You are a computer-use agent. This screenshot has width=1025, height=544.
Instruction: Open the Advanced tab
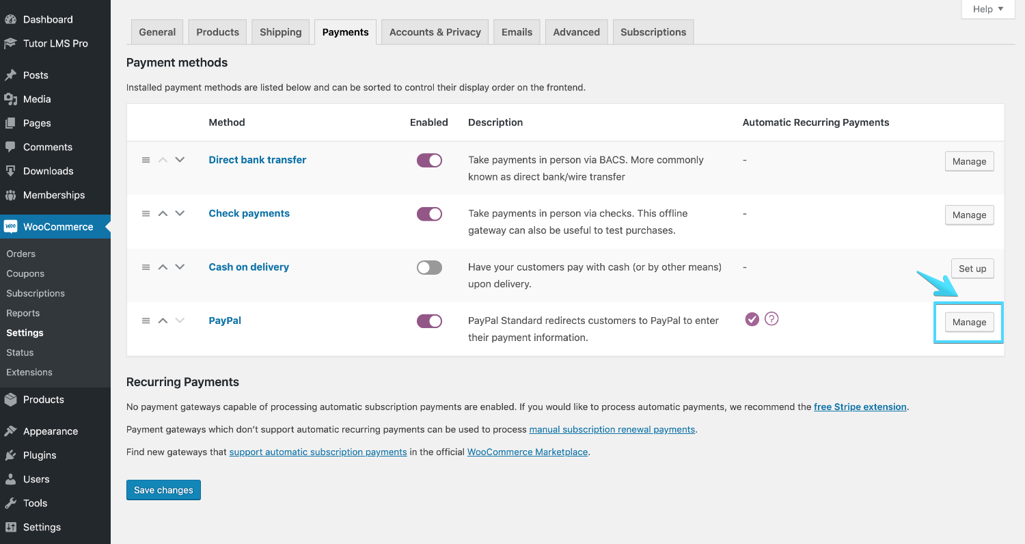point(577,32)
